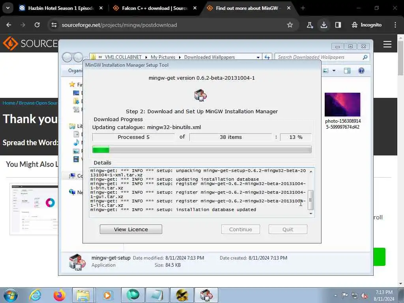Open the Chrome downloads icon

click(x=324, y=25)
